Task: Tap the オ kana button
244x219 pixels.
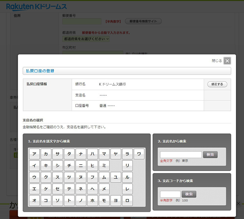Action: (34, 200)
